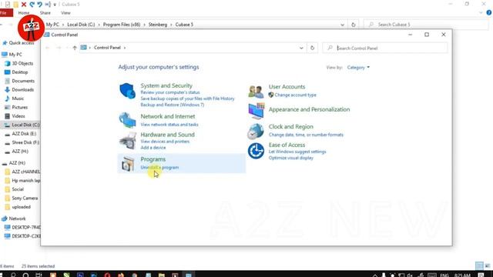The height and width of the screenshot is (277, 493).
Task: Click Change date, time, or number formats
Action: tap(306, 135)
